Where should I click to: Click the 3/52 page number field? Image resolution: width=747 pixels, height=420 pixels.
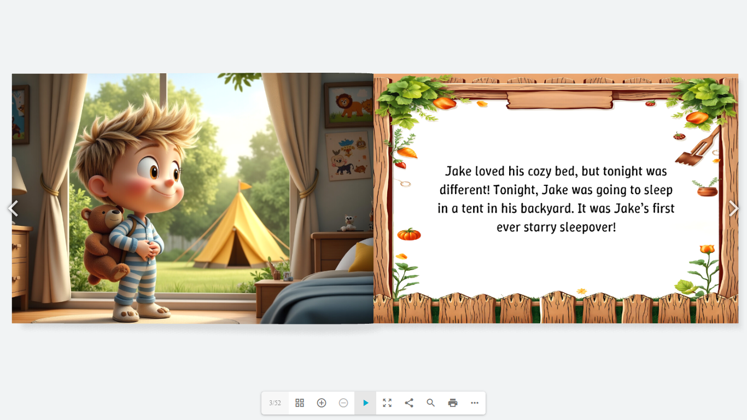[x=275, y=403]
